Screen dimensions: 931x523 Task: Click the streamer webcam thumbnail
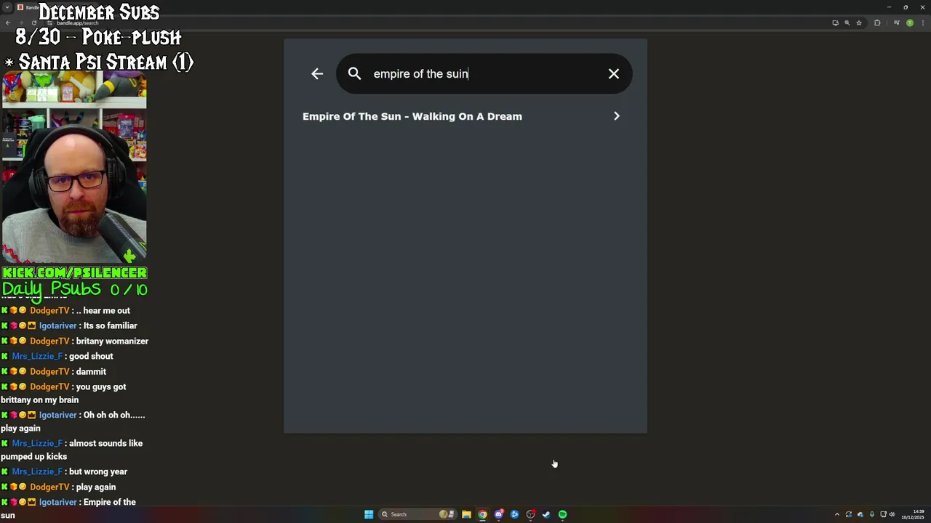[x=74, y=167]
